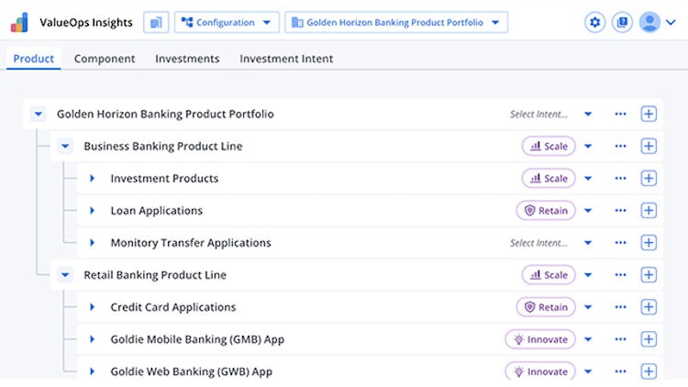Click plus icon for Business Banking Product Line
This screenshot has height=387, width=688.
tap(649, 147)
